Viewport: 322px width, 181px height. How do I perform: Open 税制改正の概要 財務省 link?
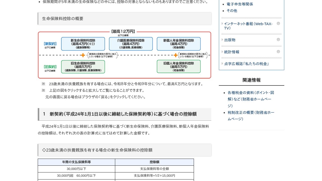tap(251, 116)
